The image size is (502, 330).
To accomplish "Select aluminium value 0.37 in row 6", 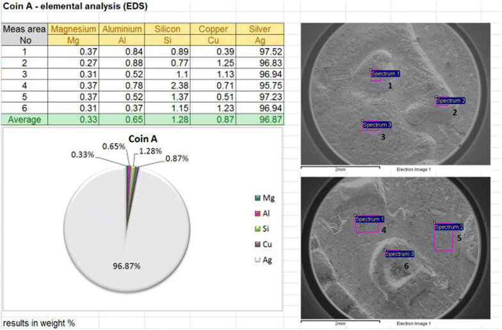I will pyautogui.click(x=122, y=108).
